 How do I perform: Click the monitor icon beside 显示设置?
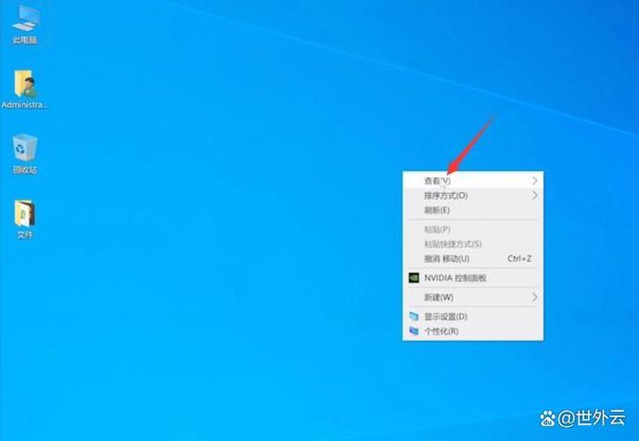[x=414, y=317]
